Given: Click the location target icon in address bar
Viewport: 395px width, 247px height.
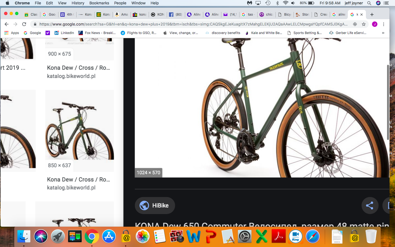Looking at the screenshot, I should [x=355, y=24].
